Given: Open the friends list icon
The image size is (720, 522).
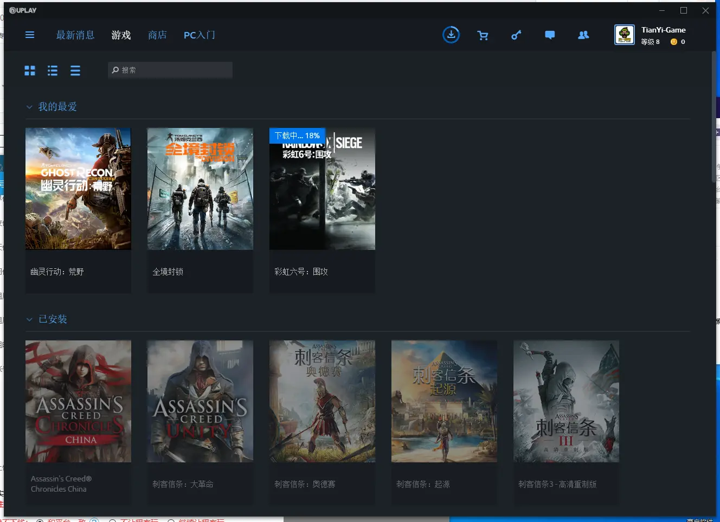Looking at the screenshot, I should 583,35.
